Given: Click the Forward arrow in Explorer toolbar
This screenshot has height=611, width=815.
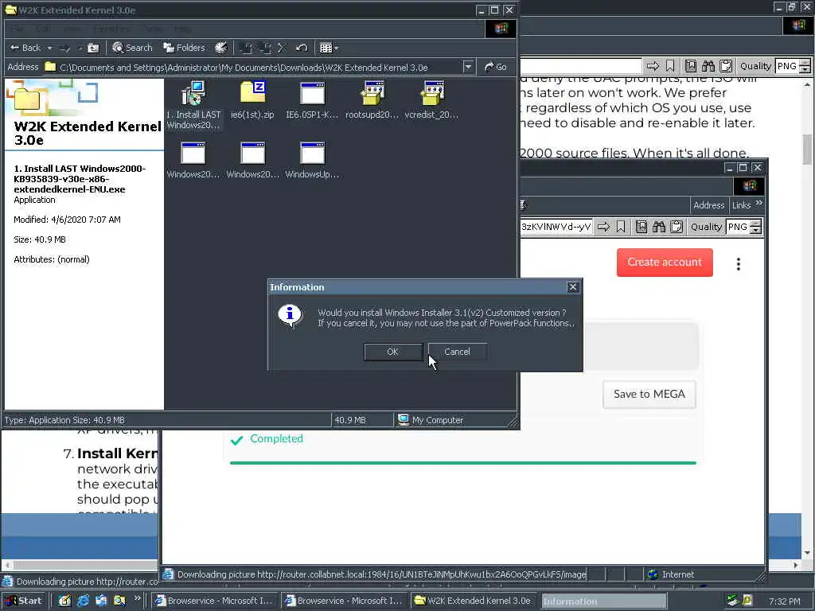Looking at the screenshot, I should click(65, 49).
